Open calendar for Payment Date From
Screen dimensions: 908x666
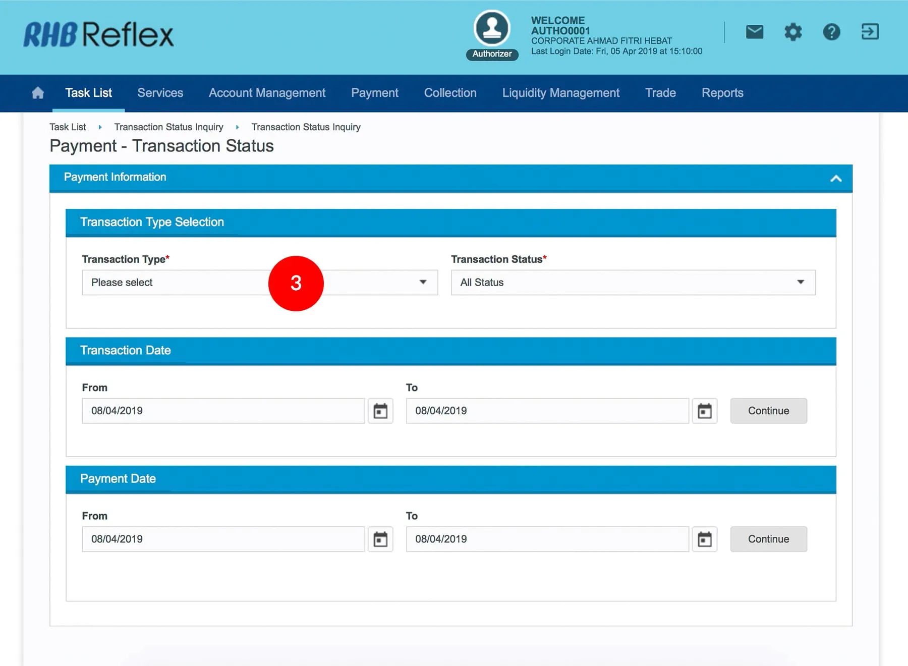[380, 539]
